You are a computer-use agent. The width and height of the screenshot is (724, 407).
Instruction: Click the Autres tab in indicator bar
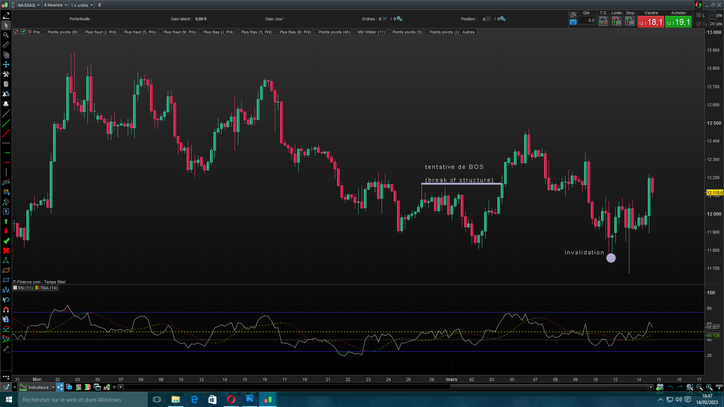tap(468, 32)
